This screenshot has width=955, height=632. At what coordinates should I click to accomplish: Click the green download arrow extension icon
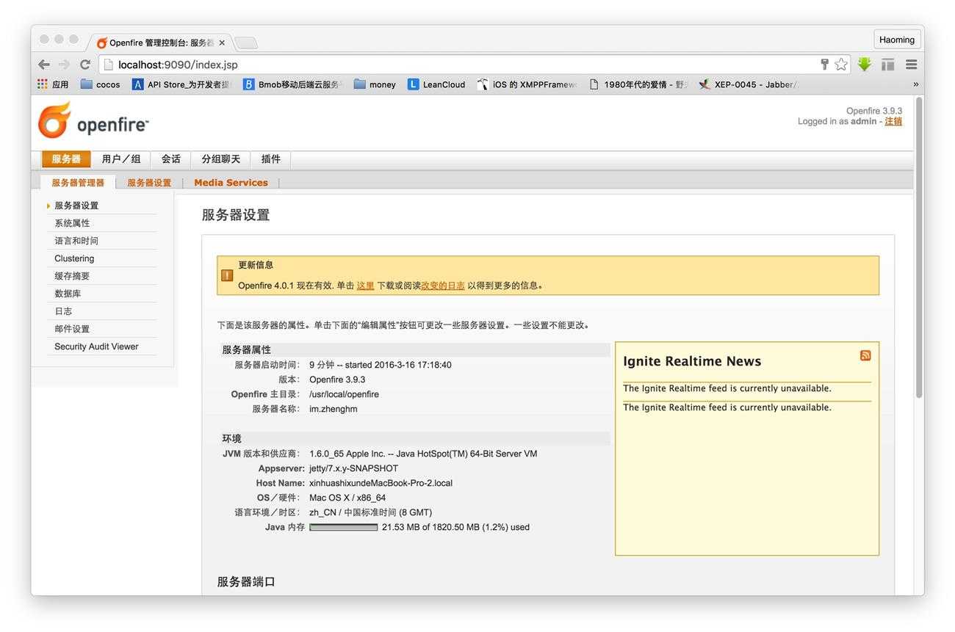coord(865,65)
